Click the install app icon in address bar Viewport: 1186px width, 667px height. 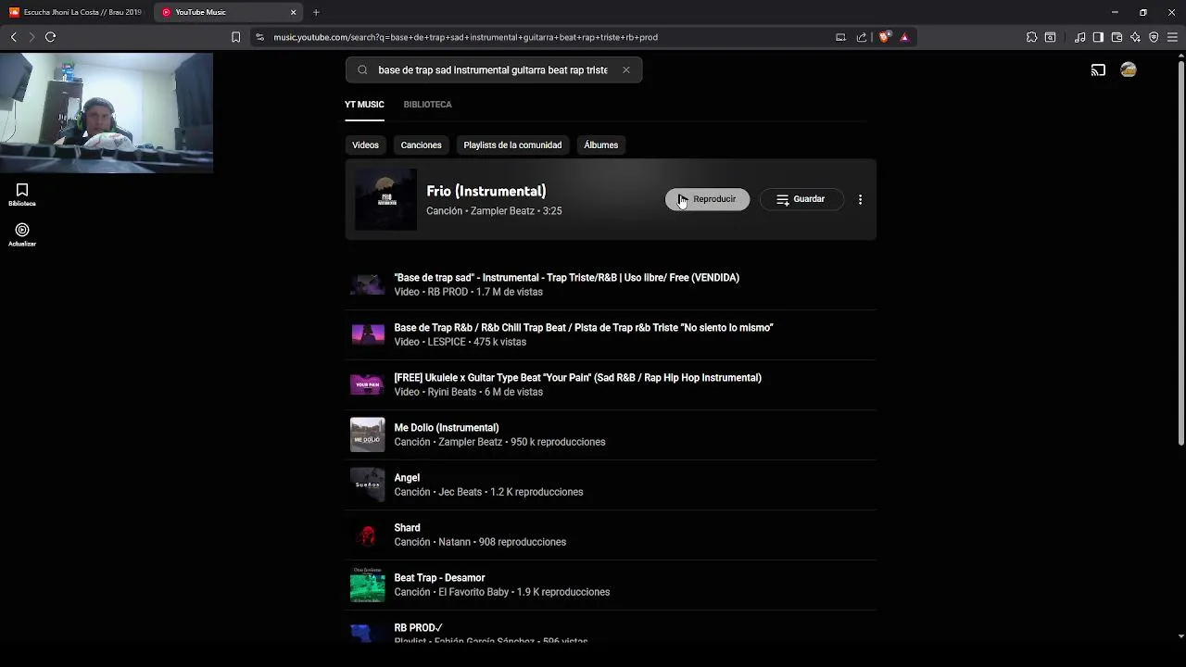(x=840, y=37)
